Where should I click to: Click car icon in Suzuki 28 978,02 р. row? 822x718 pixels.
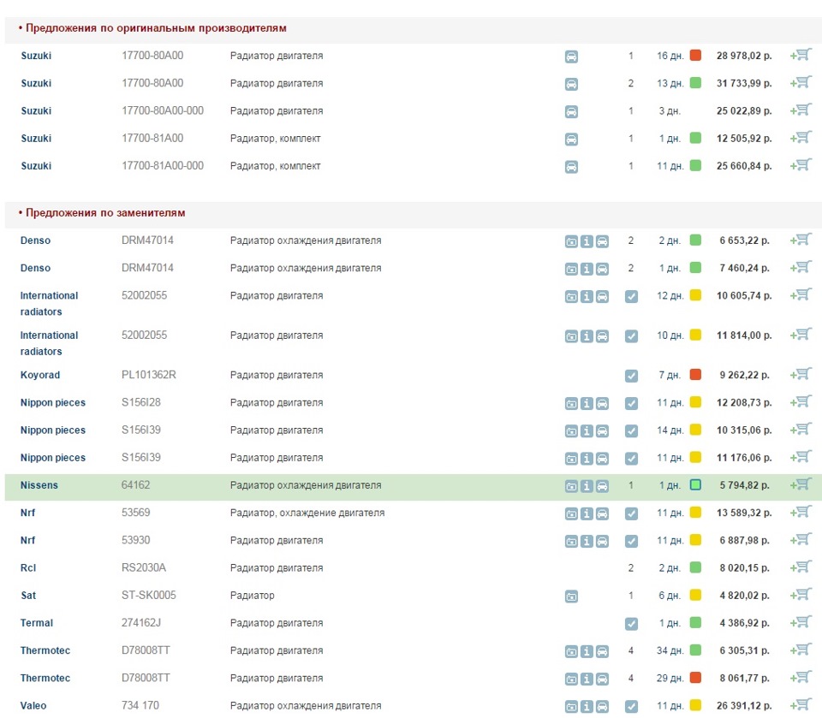coord(571,56)
